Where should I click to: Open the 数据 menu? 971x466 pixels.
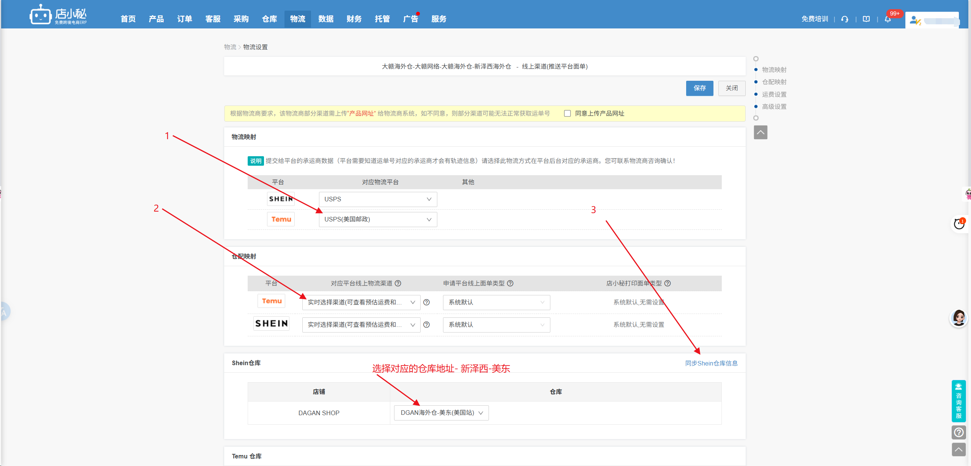pyautogui.click(x=326, y=19)
